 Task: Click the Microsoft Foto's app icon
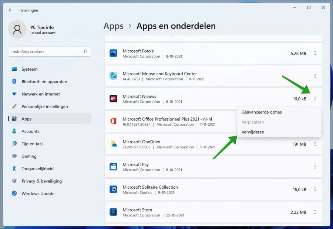[114, 53]
